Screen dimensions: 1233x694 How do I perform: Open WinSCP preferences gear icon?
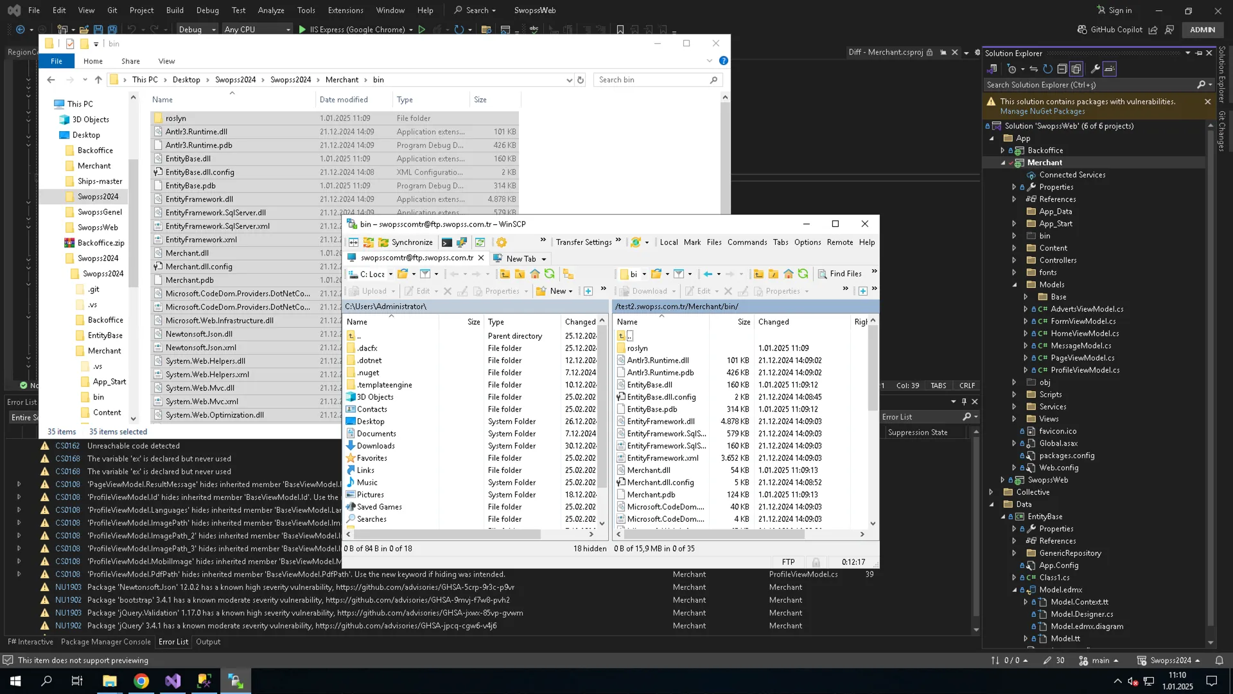(502, 242)
